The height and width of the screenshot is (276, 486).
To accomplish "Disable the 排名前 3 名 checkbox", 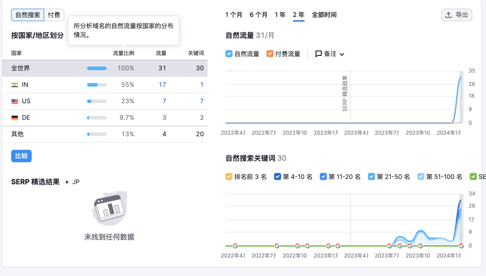I will tap(229, 177).
